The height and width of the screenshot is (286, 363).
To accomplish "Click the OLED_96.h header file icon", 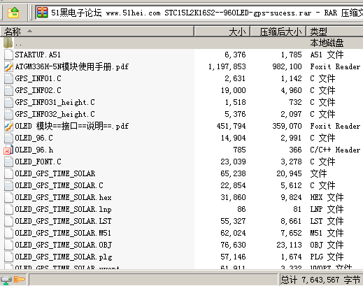I will (x=8, y=150).
